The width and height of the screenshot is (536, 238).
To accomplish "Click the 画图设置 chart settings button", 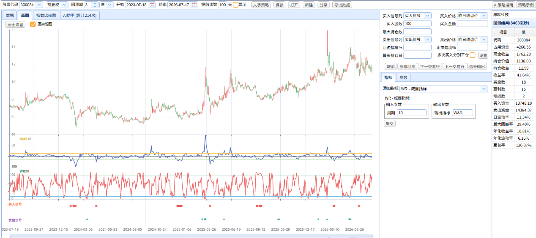I will (x=16, y=24).
